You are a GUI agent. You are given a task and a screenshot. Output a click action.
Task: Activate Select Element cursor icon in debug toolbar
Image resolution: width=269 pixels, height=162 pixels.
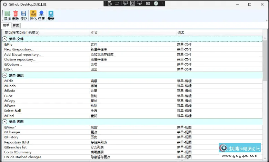126,3
